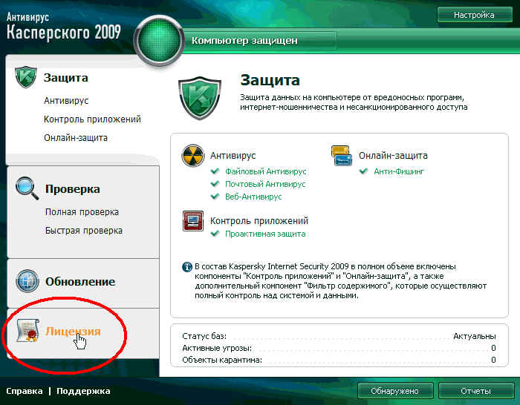The width and height of the screenshot is (520, 405).
Task: Click the Контроль приложений heading in main panel
Action: 259,220
